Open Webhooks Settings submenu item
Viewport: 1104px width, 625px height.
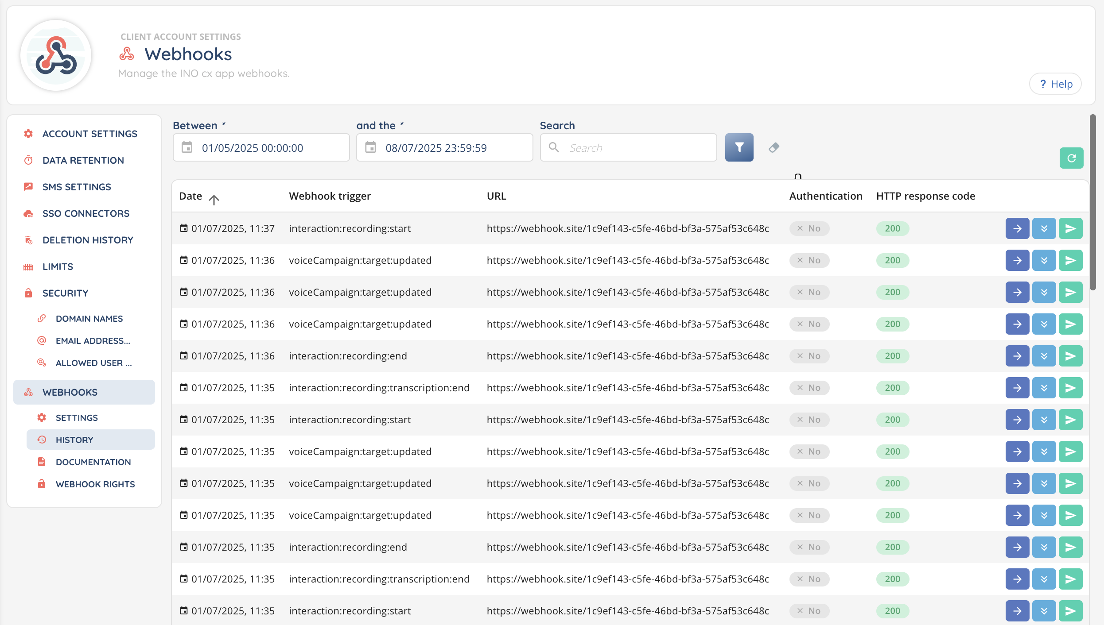pos(77,418)
